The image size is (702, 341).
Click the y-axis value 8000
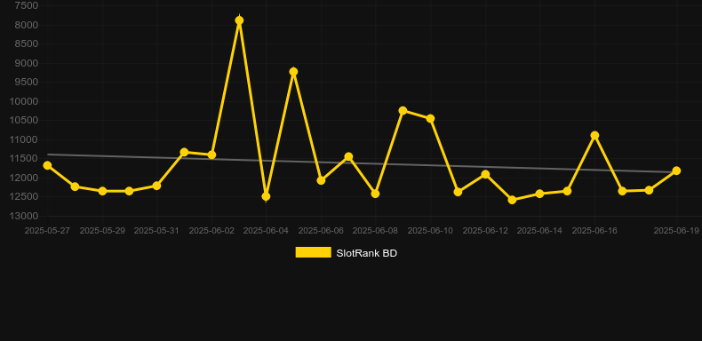click(x=27, y=25)
